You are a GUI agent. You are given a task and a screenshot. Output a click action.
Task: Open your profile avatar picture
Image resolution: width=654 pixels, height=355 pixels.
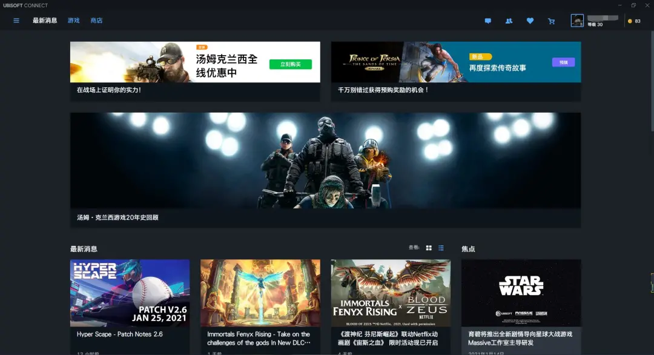(576, 20)
